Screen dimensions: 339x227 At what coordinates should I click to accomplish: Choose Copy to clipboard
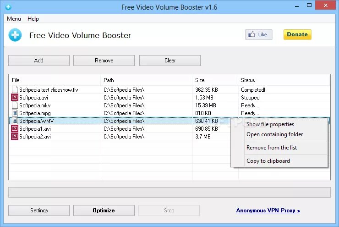point(268,161)
